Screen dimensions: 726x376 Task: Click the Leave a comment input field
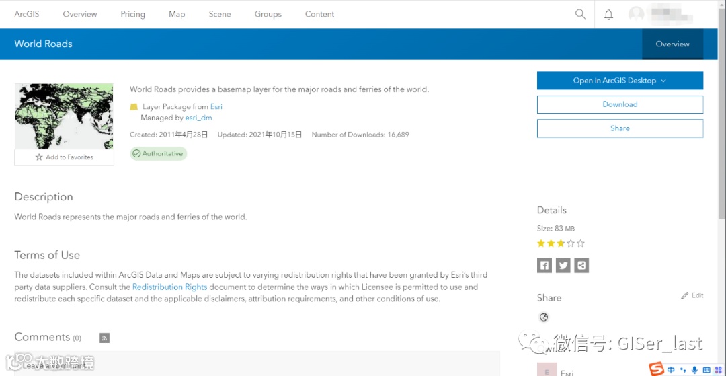pos(257,364)
